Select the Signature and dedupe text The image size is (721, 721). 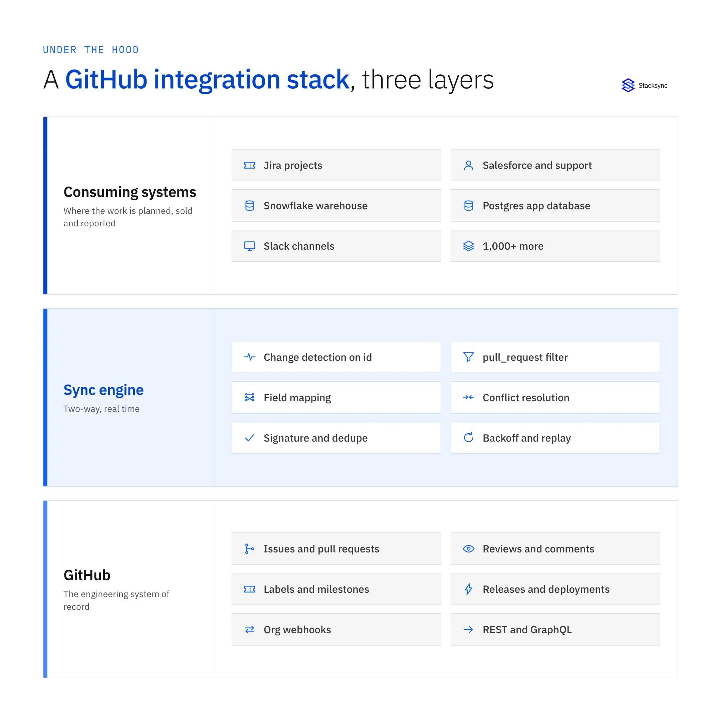coord(316,438)
